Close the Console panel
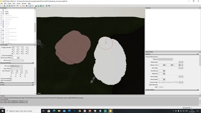Viewport: 201px width, 113px height. [200, 96]
